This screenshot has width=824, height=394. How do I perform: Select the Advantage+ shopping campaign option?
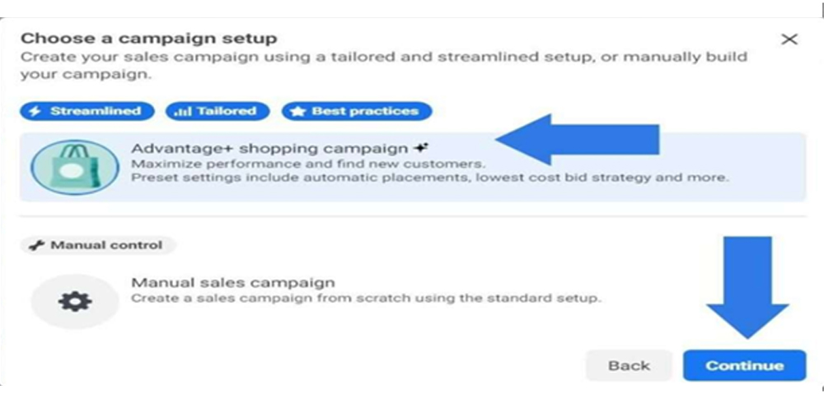[413, 167]
